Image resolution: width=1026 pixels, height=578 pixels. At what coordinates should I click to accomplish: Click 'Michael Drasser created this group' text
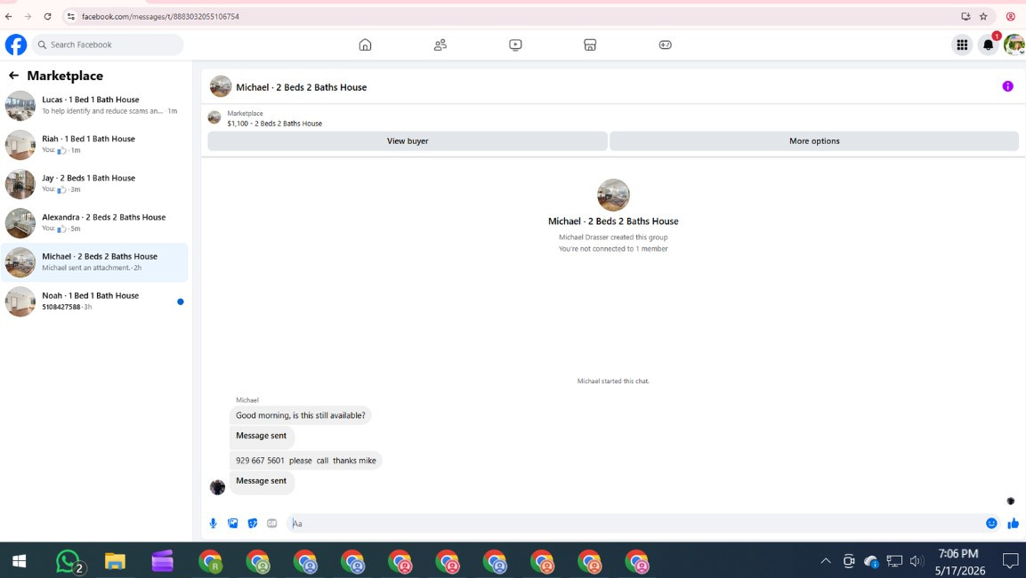pos(613,237)
